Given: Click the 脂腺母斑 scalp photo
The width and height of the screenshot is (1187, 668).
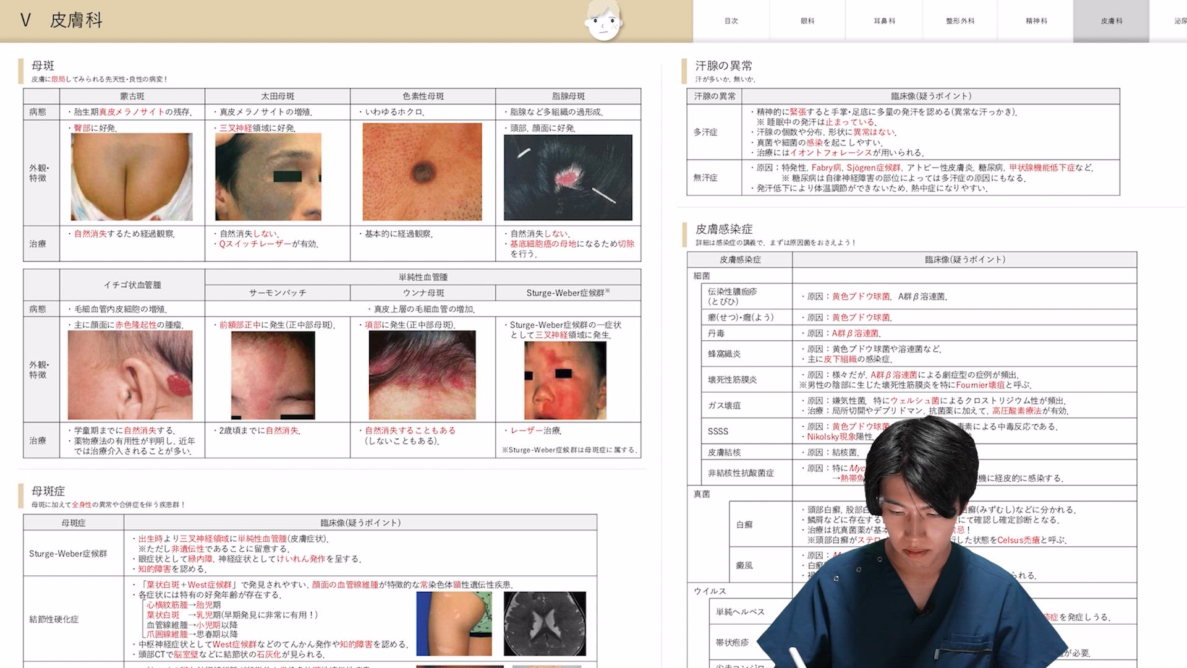Looking at the screenshot, I should point(568,178).
